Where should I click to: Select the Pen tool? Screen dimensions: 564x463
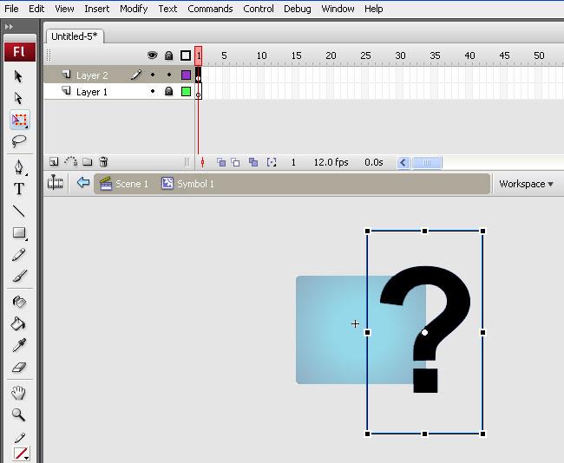click(x=19, y=166)
